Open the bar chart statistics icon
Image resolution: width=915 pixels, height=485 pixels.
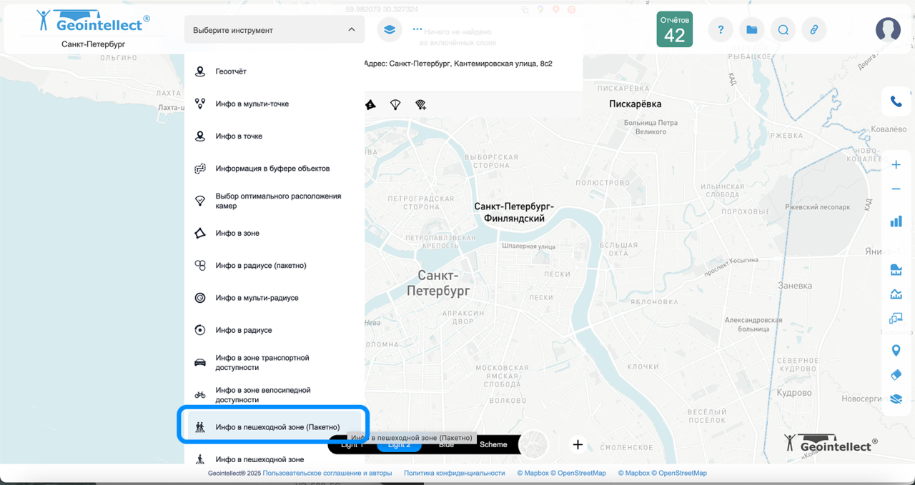896,221
